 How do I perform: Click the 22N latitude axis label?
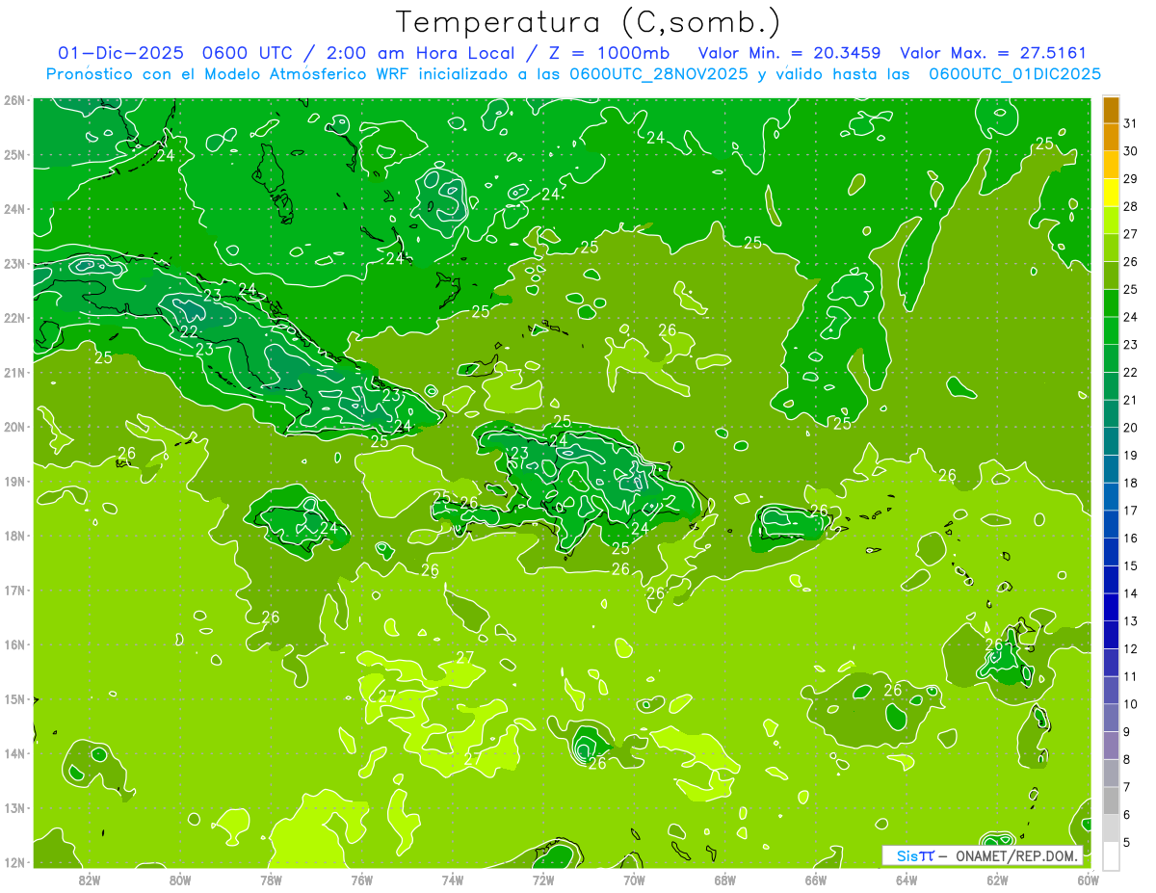click(13, 318)
